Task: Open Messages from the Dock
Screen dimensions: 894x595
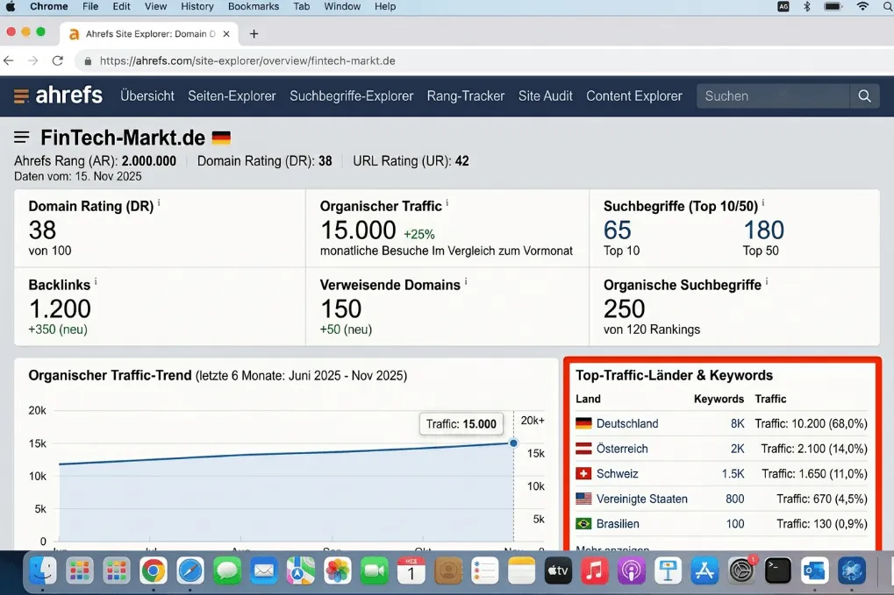Action: (x=227, y=570)
